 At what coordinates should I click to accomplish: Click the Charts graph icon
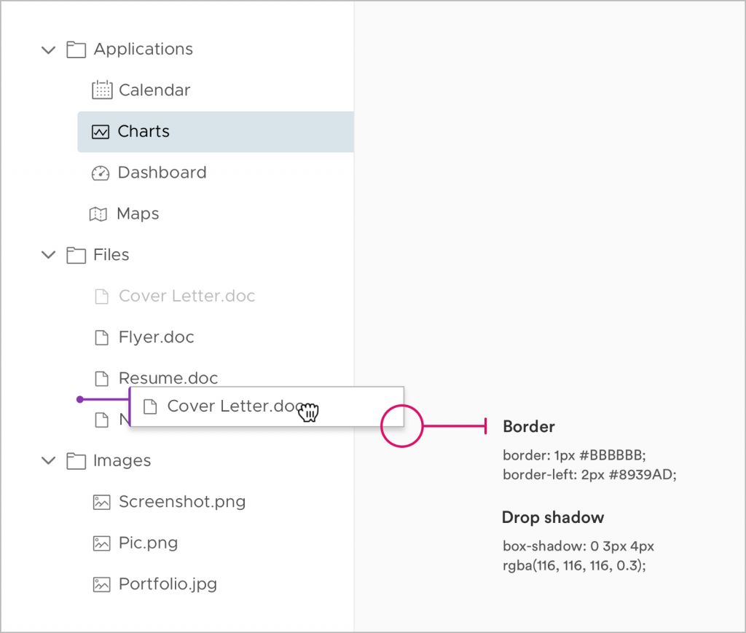point(101,132)
